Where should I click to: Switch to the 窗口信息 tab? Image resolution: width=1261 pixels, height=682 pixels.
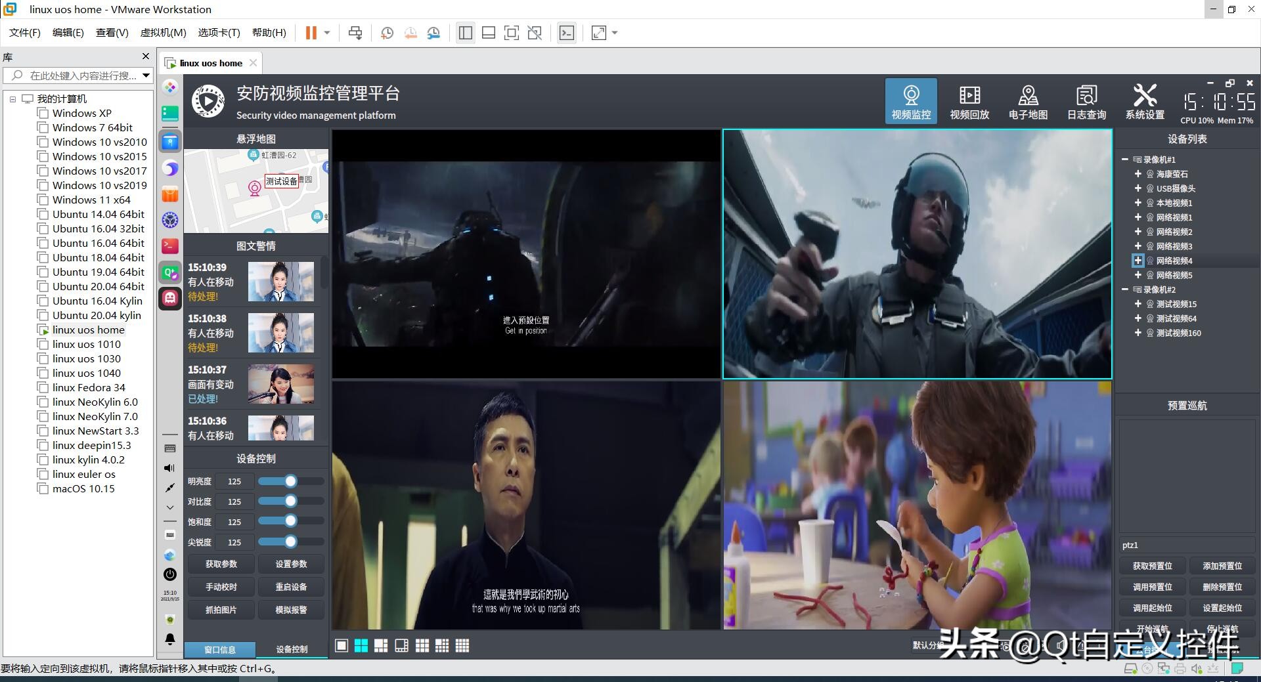(219, 649)
